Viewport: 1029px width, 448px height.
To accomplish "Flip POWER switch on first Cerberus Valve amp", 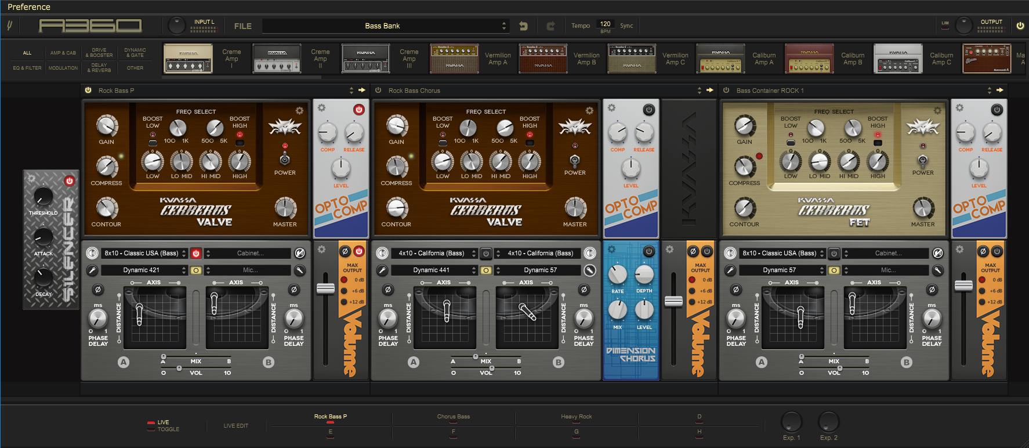I will point(284,160).
